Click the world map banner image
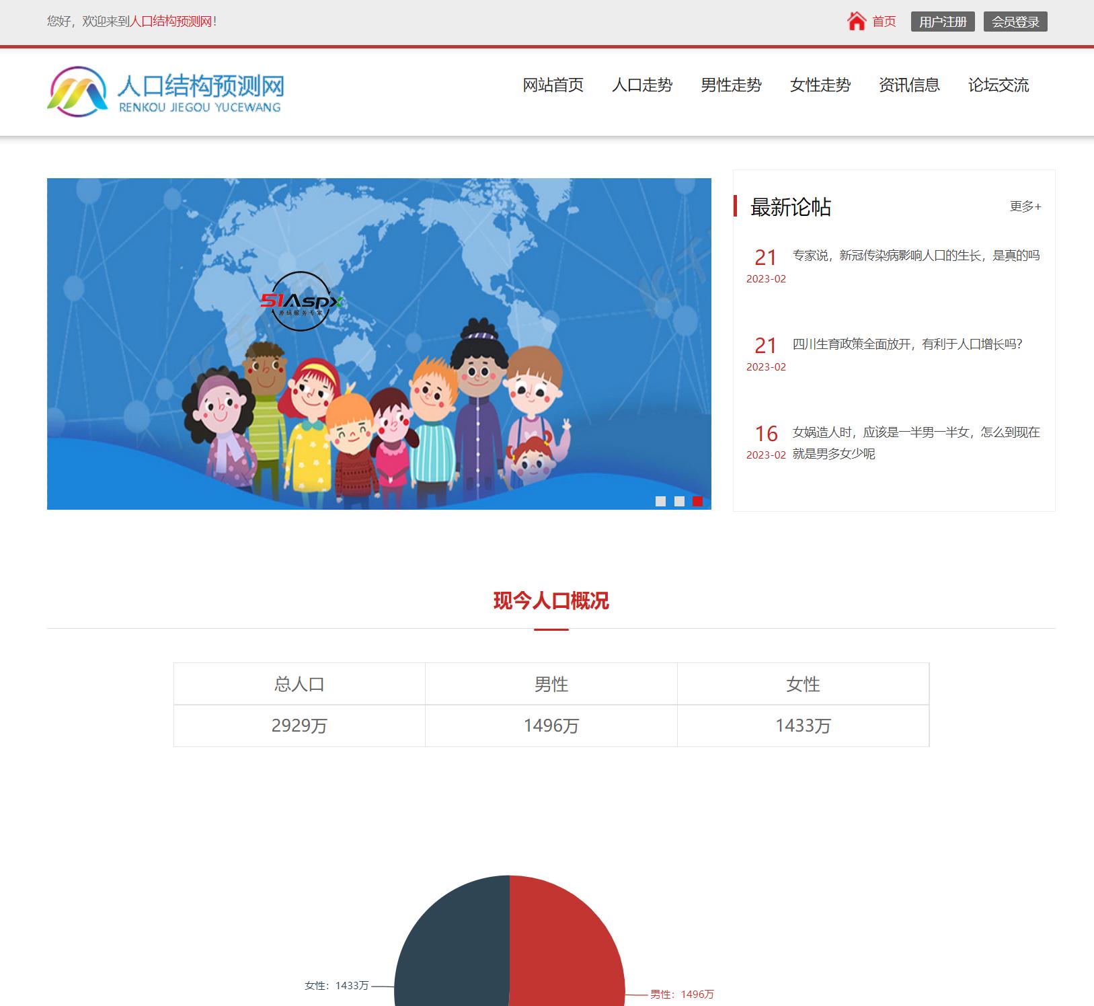Image resolution: width=1094 pixels, height=1006 pixels. pos(379,344)
